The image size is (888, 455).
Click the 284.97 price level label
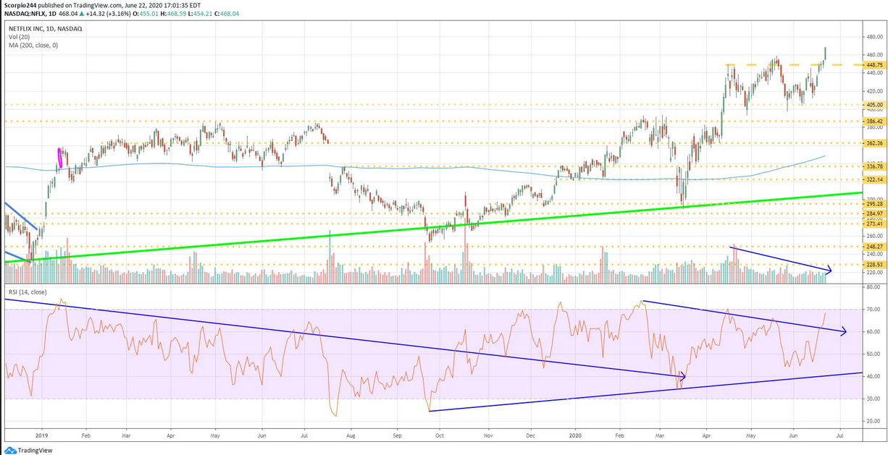tap(874, 213)
